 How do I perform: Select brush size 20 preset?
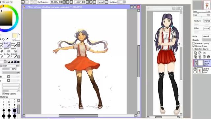coord(15,111)
